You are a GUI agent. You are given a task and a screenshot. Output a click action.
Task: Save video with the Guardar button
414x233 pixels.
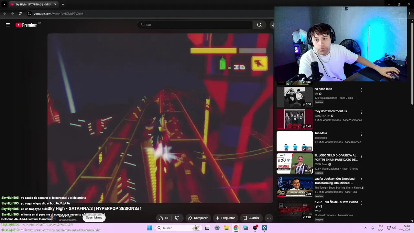(x=251, y=218)
